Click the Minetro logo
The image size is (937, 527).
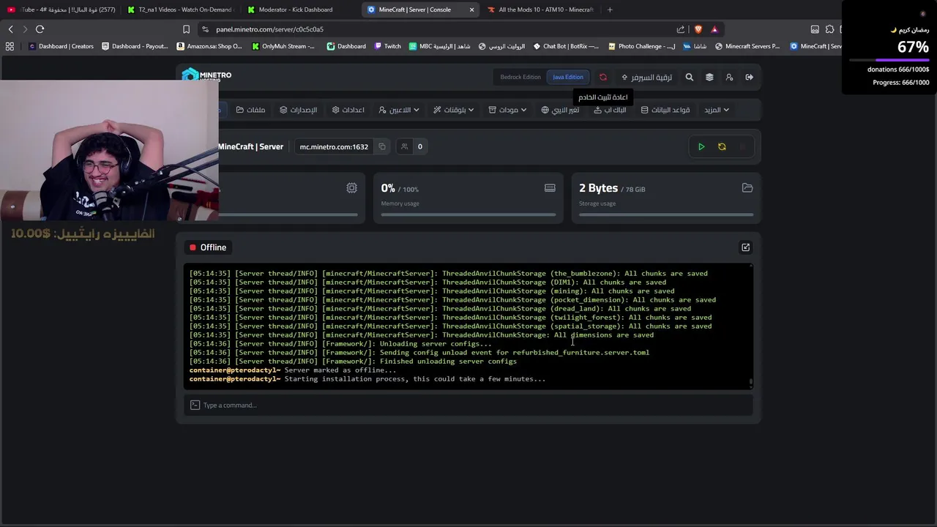tap(206, 75)
